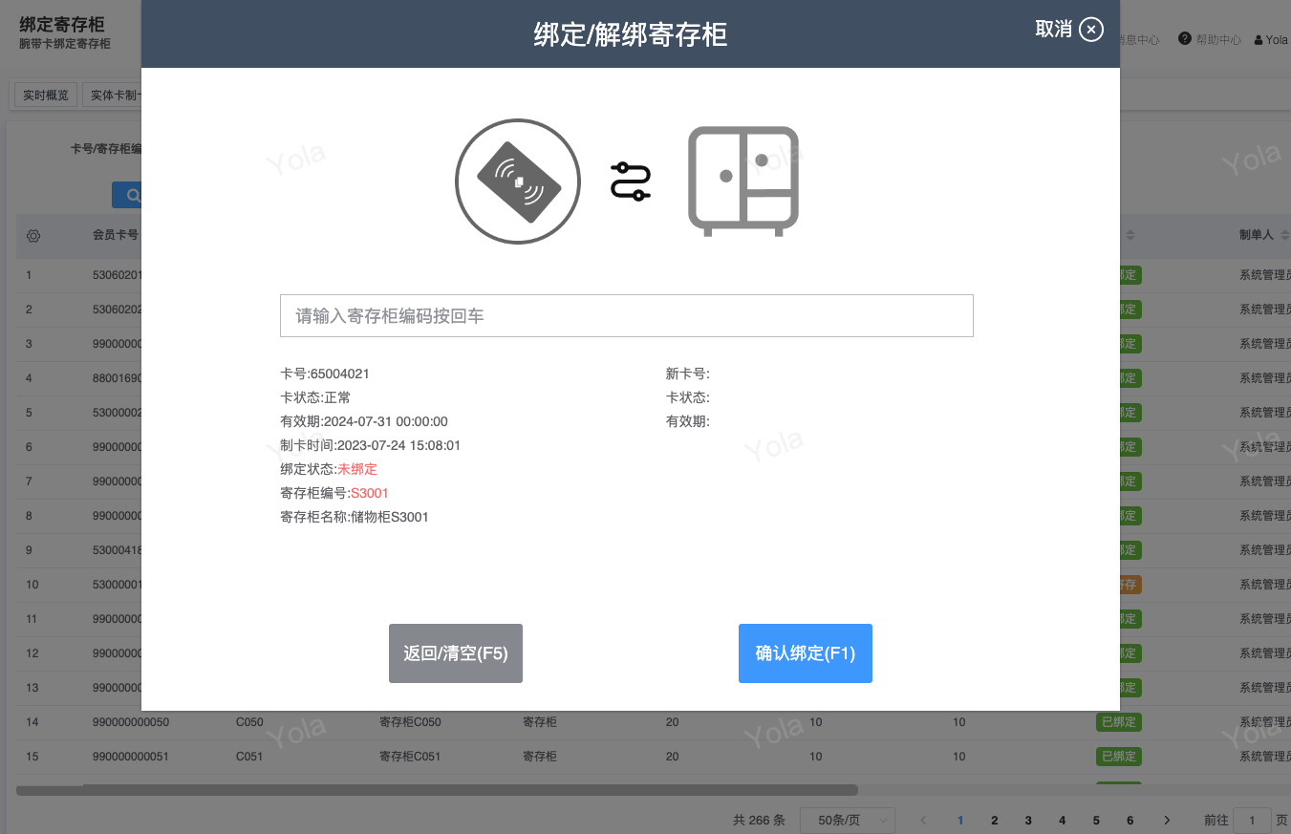Click card number 990000000050 in row 14
The width and height of the screenshot is (1291, 834).
[131, 722]
